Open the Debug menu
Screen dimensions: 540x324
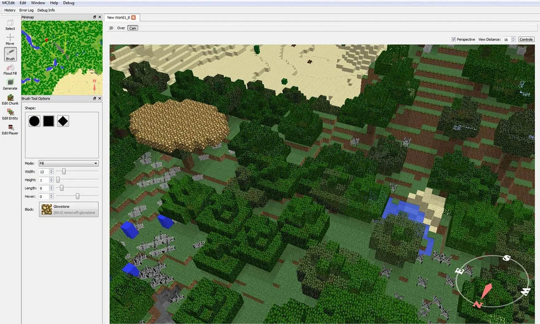pyautogui.click(x=68, y=3)
